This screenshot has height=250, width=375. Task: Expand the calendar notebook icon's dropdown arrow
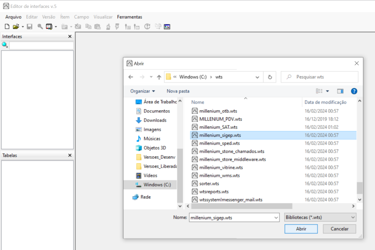56,27
